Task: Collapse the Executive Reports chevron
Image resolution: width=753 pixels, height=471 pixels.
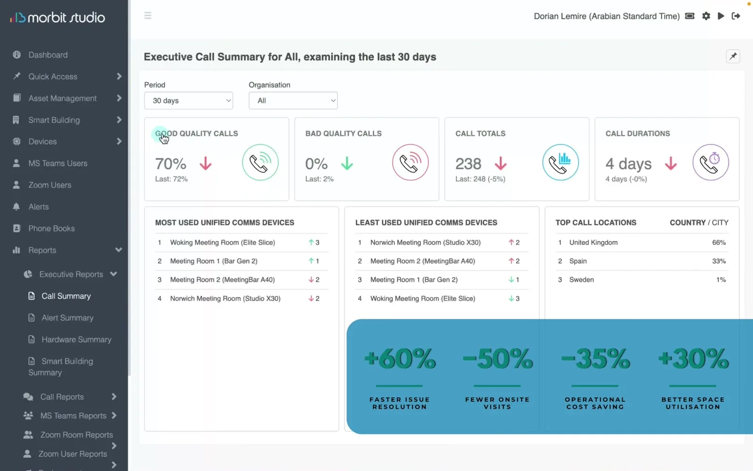Action: tap(113, 274)
